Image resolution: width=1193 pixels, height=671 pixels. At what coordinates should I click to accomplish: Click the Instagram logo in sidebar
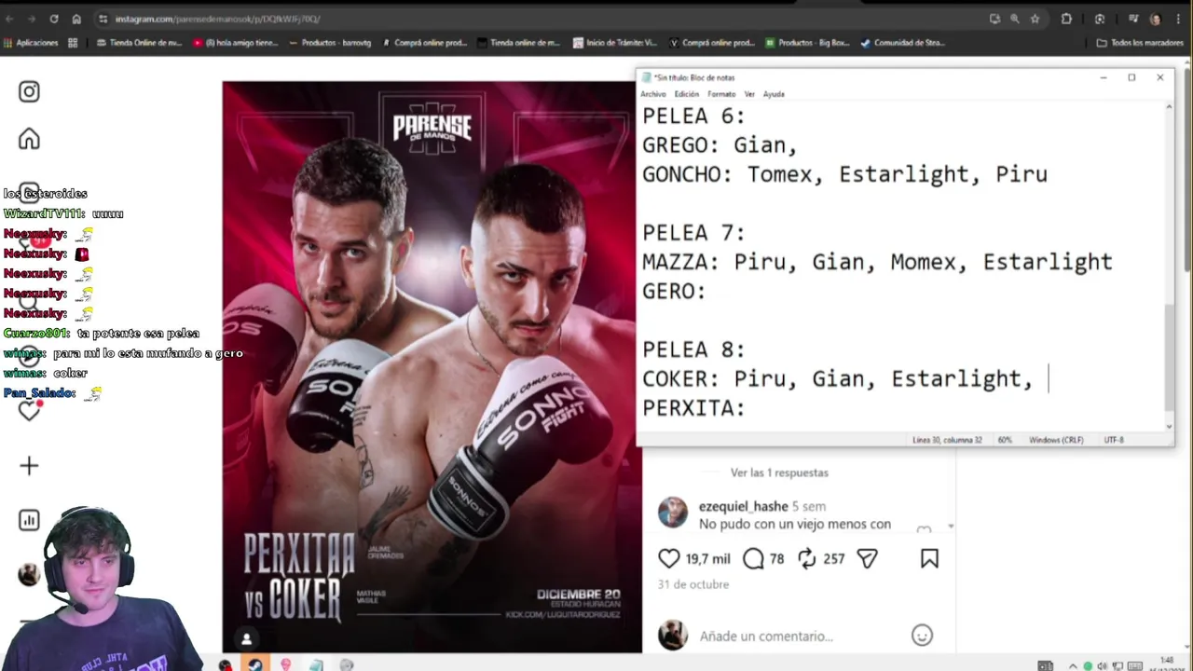pos(29,91)
